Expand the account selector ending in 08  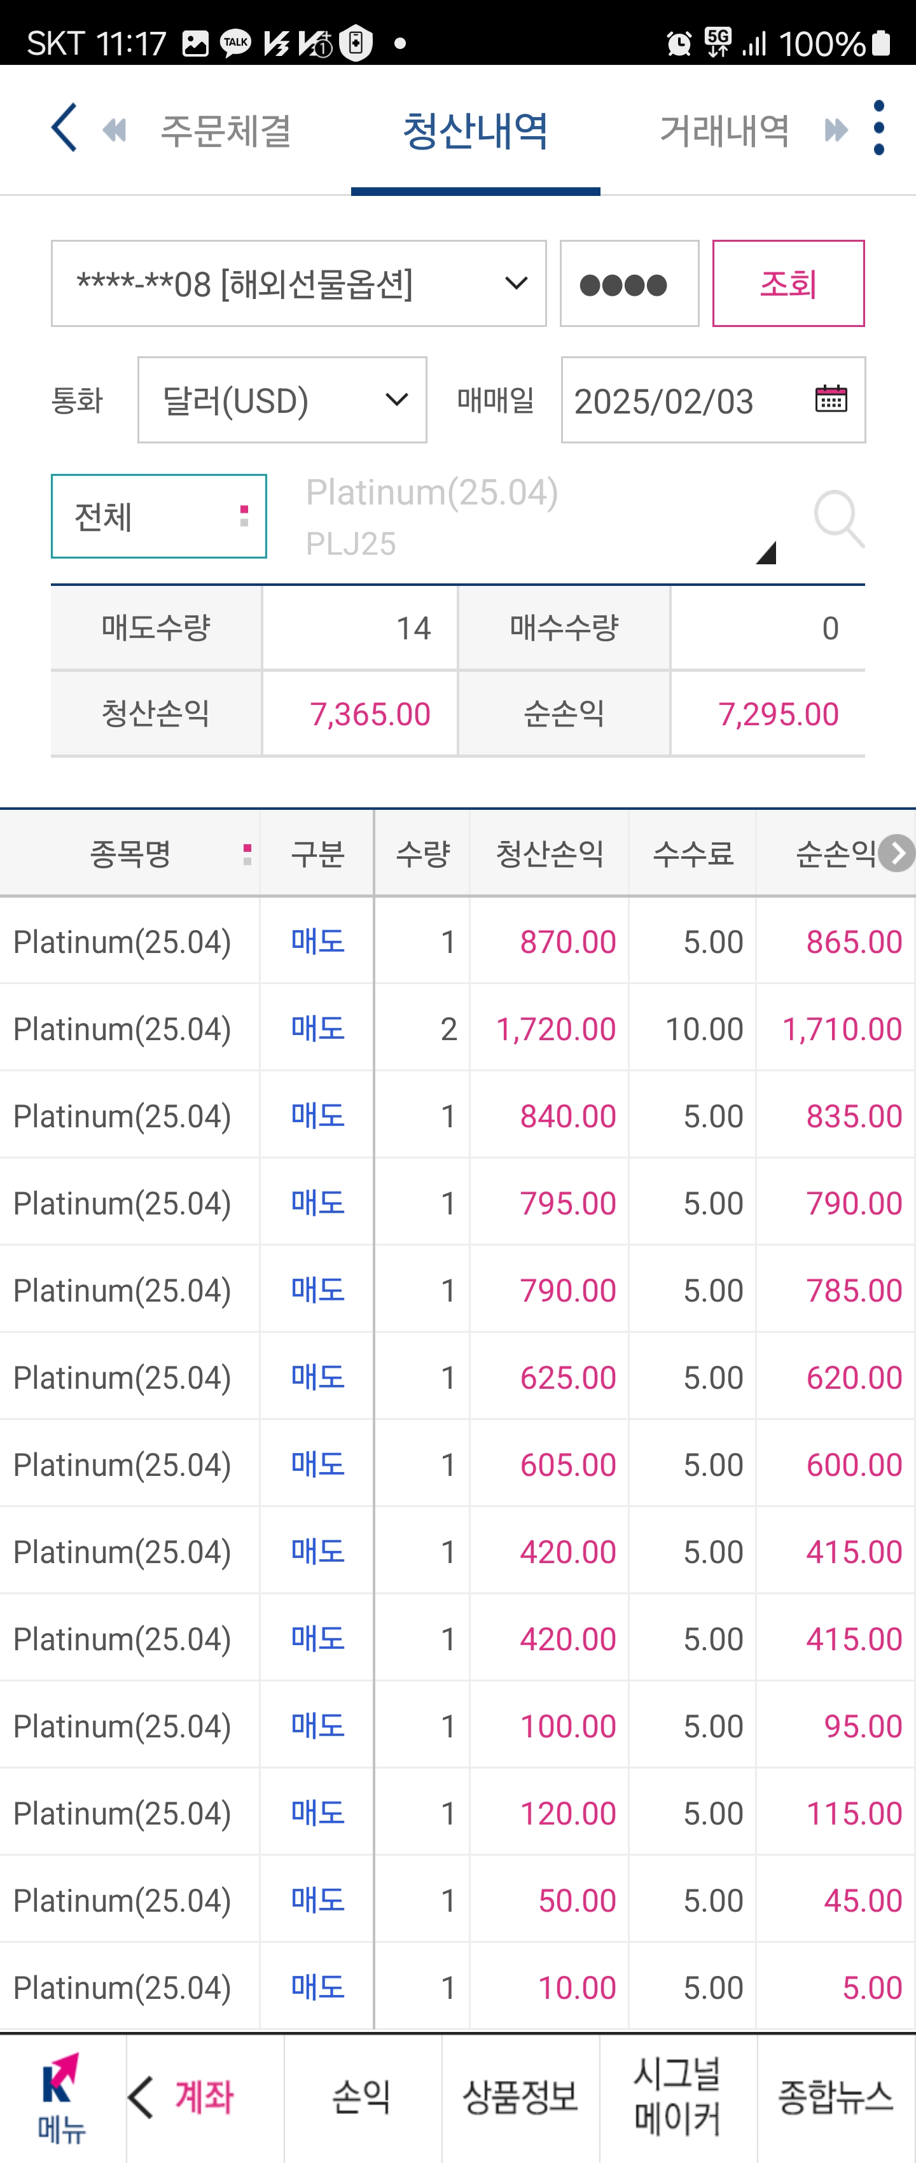299,284
